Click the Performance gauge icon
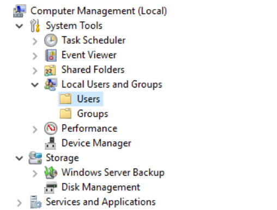The image size is (277, 210). click(51, 128)
